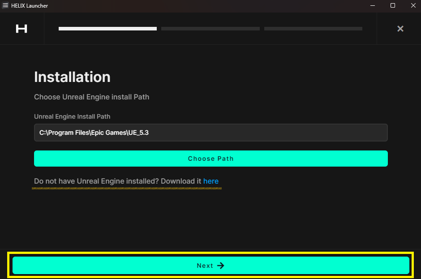Image resolution: width=421 pixels, height=279 pixels.
Task: Click the empty title bar area
Action: 202,5
